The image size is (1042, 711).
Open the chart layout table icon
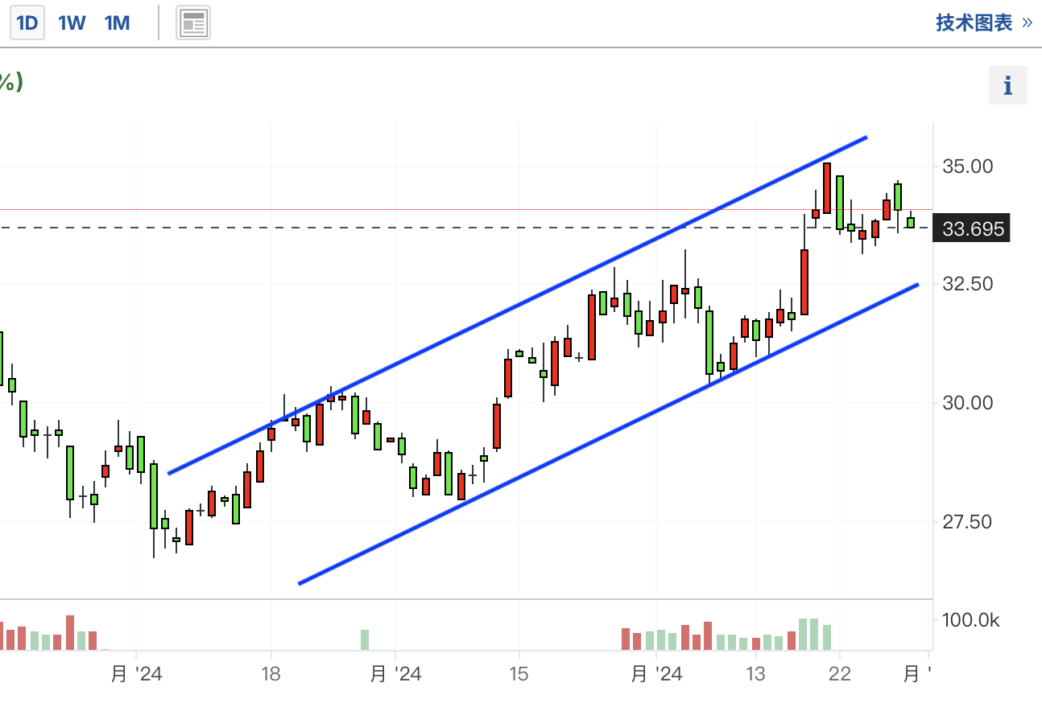193,23
